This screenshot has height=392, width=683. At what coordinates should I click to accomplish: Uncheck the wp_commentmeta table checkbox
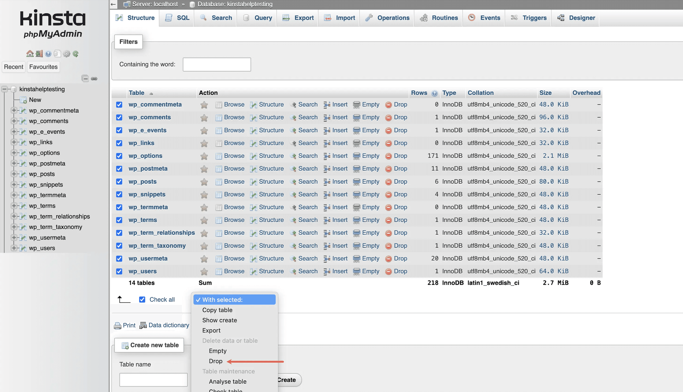tap(119, 105)
